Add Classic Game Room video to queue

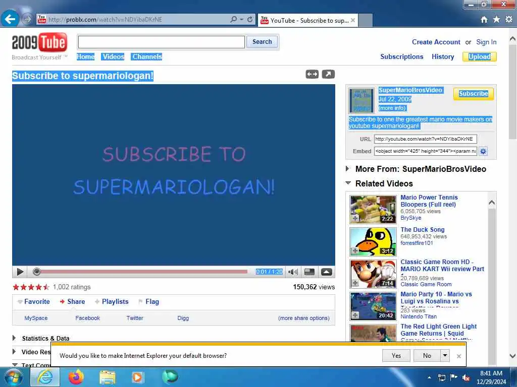(355, 283)
